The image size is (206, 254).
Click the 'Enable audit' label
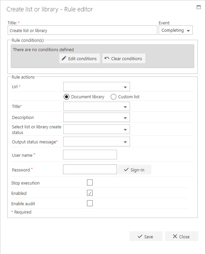point(23,204)
